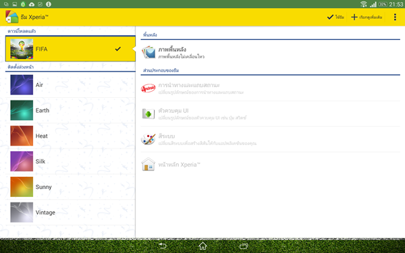
Task: Tap the Back navigation button
Action: pos(163,246)
